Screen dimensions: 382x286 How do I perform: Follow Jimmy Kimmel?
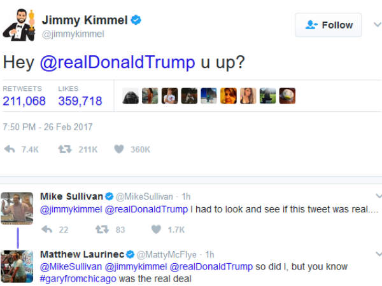point(329,25)
